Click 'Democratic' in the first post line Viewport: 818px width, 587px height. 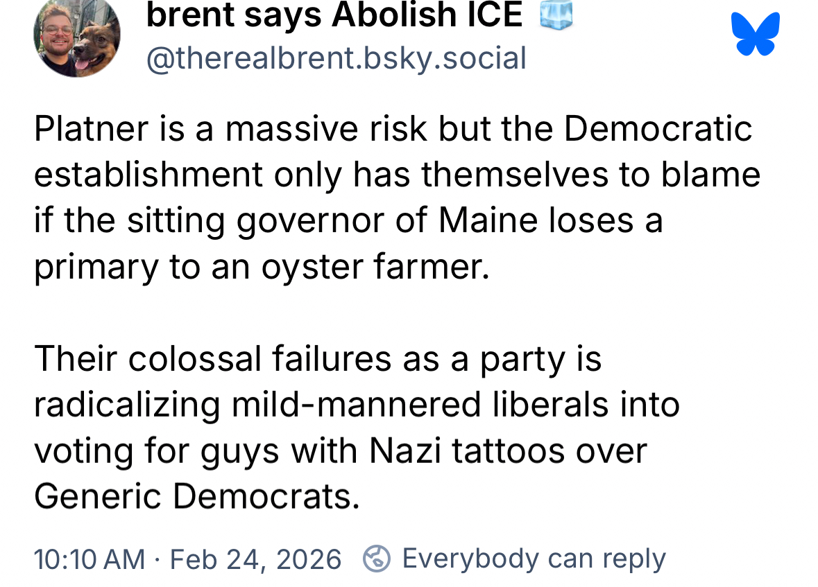point(658,129)
